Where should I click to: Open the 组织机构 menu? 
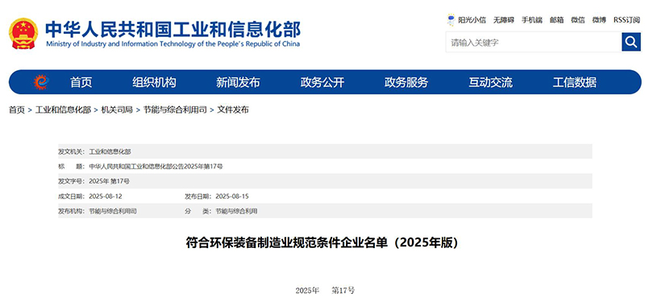pyautogui.click(x=154, y=83)
